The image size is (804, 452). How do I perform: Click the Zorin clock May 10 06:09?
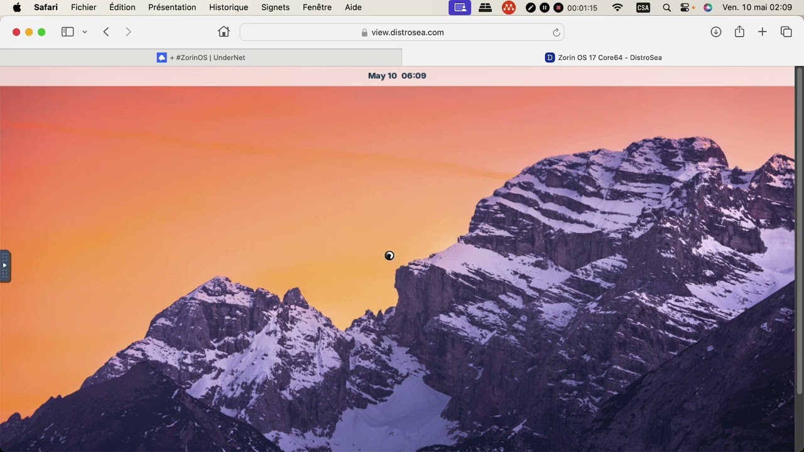(x=397, y=75)
